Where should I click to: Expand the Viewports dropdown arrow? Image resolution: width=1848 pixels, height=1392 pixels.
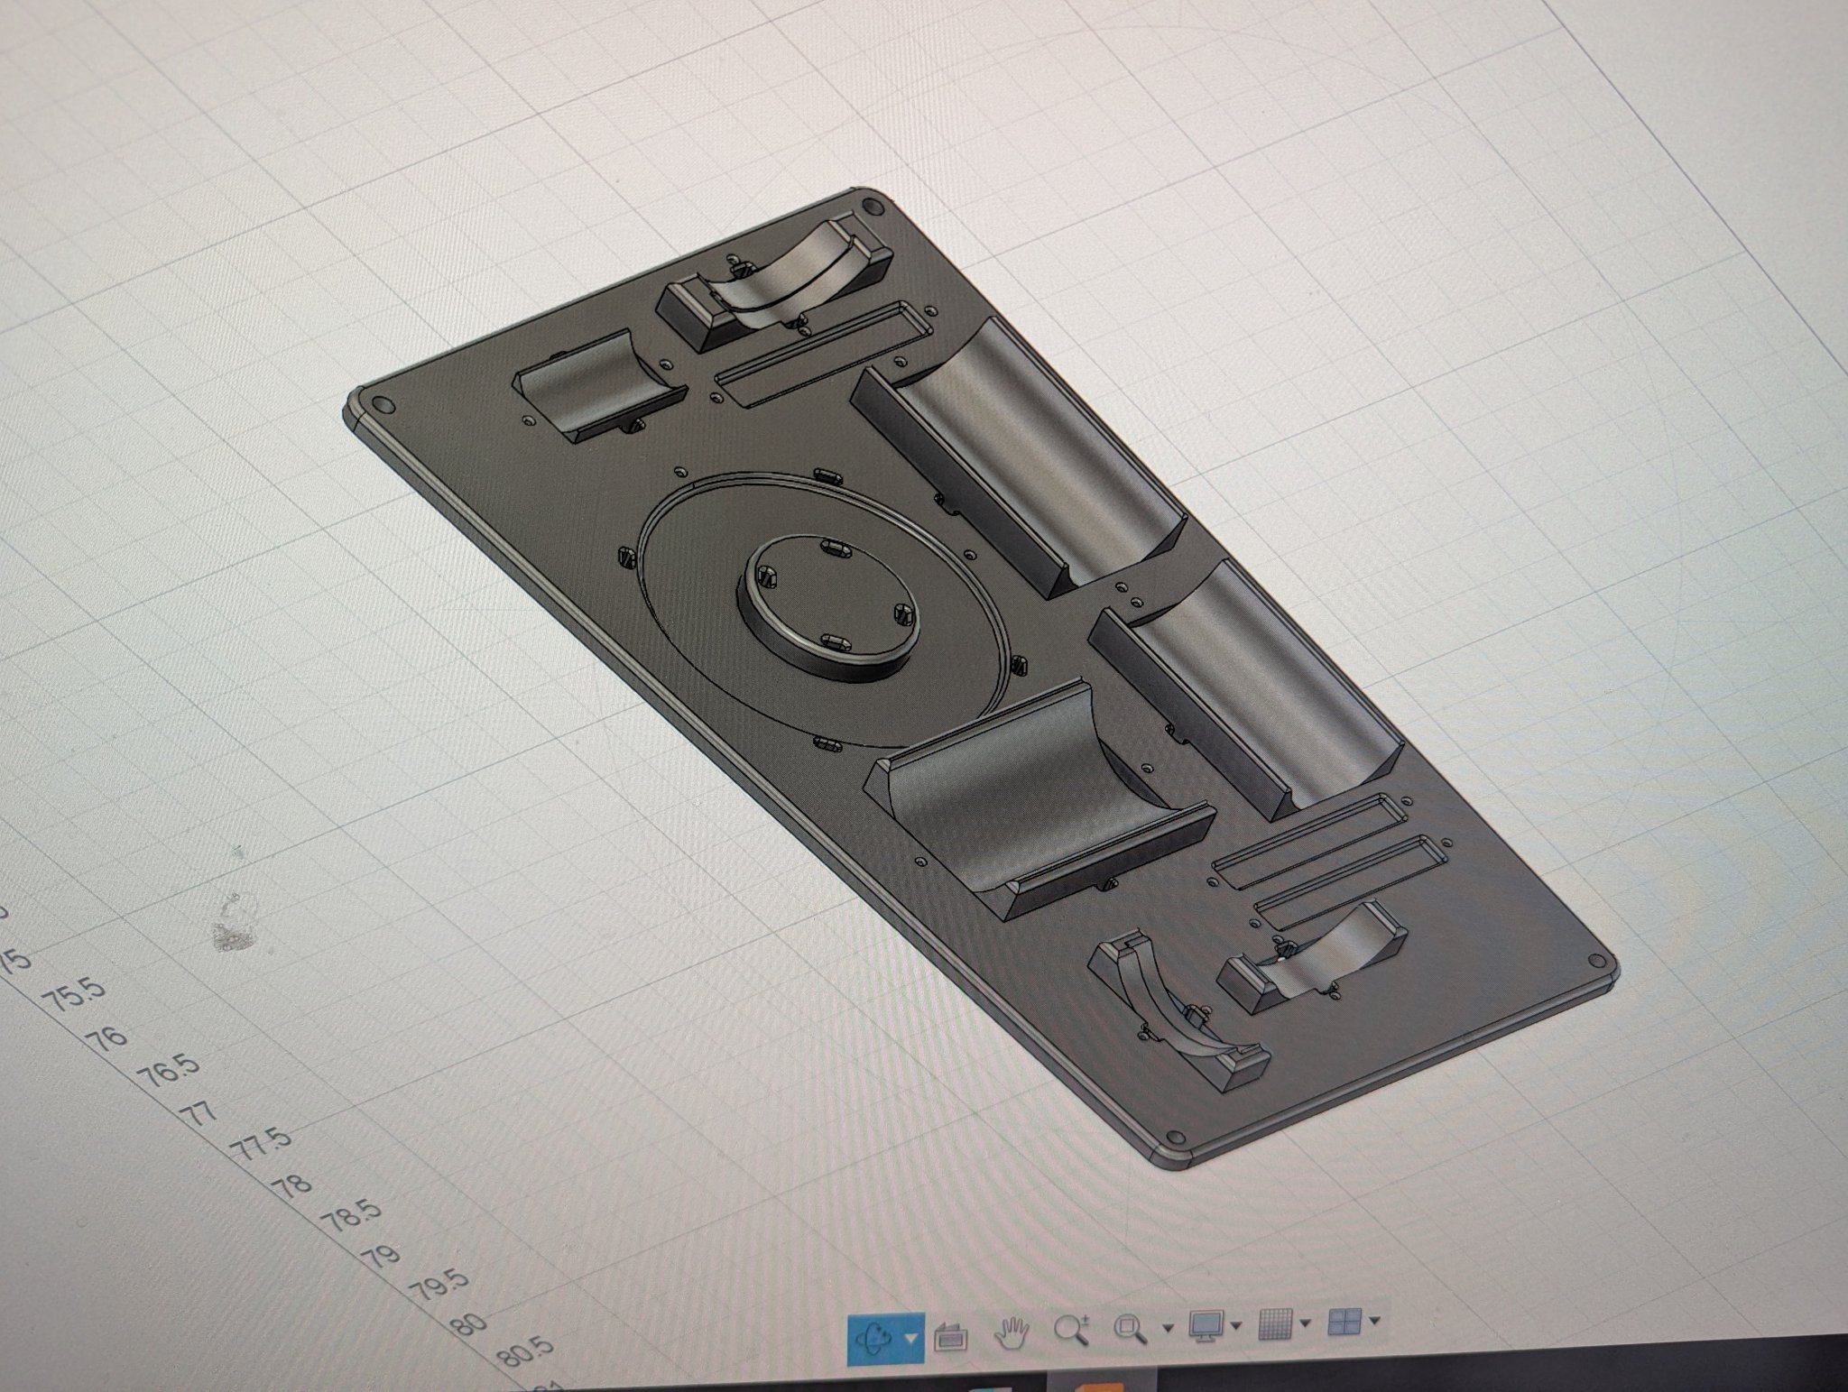click(x=1374, y=1322)
